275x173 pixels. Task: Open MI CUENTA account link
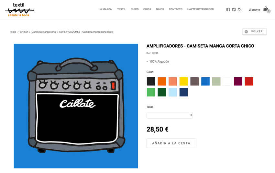click(x=254, y=10)
